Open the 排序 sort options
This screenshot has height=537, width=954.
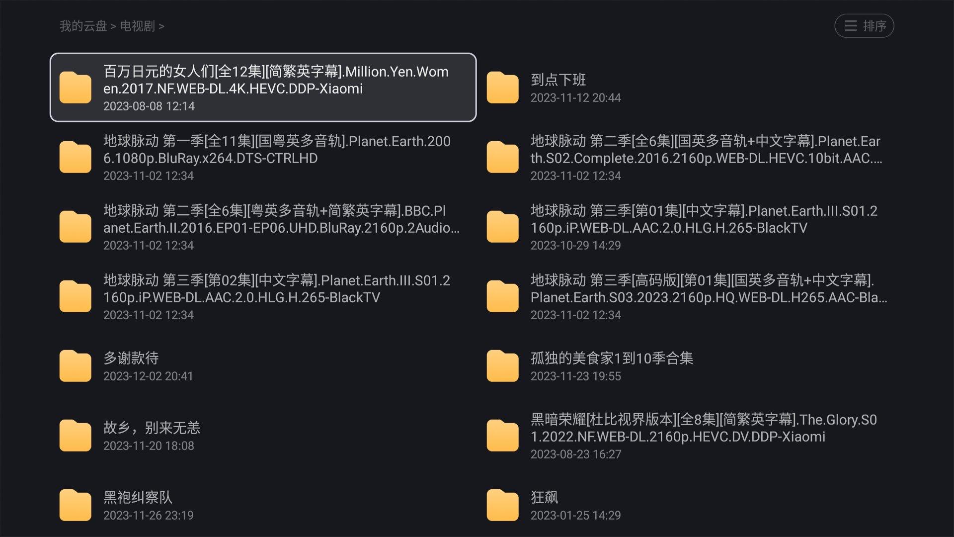pyautogui.click(x=864, y=26)
